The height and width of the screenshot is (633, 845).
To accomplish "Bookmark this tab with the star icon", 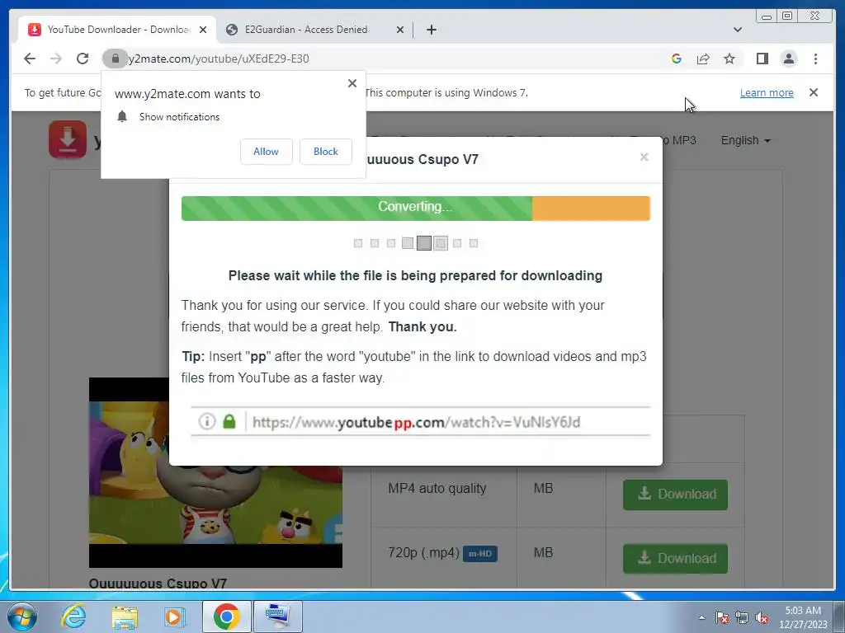I will point(729,59).
